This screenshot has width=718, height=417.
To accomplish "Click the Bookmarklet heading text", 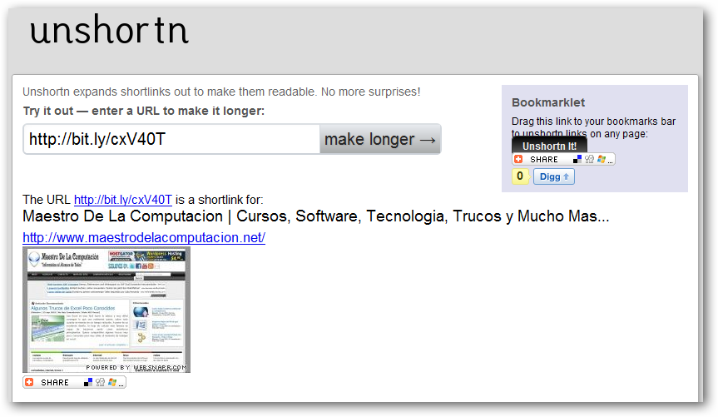I will pos(548,102).
